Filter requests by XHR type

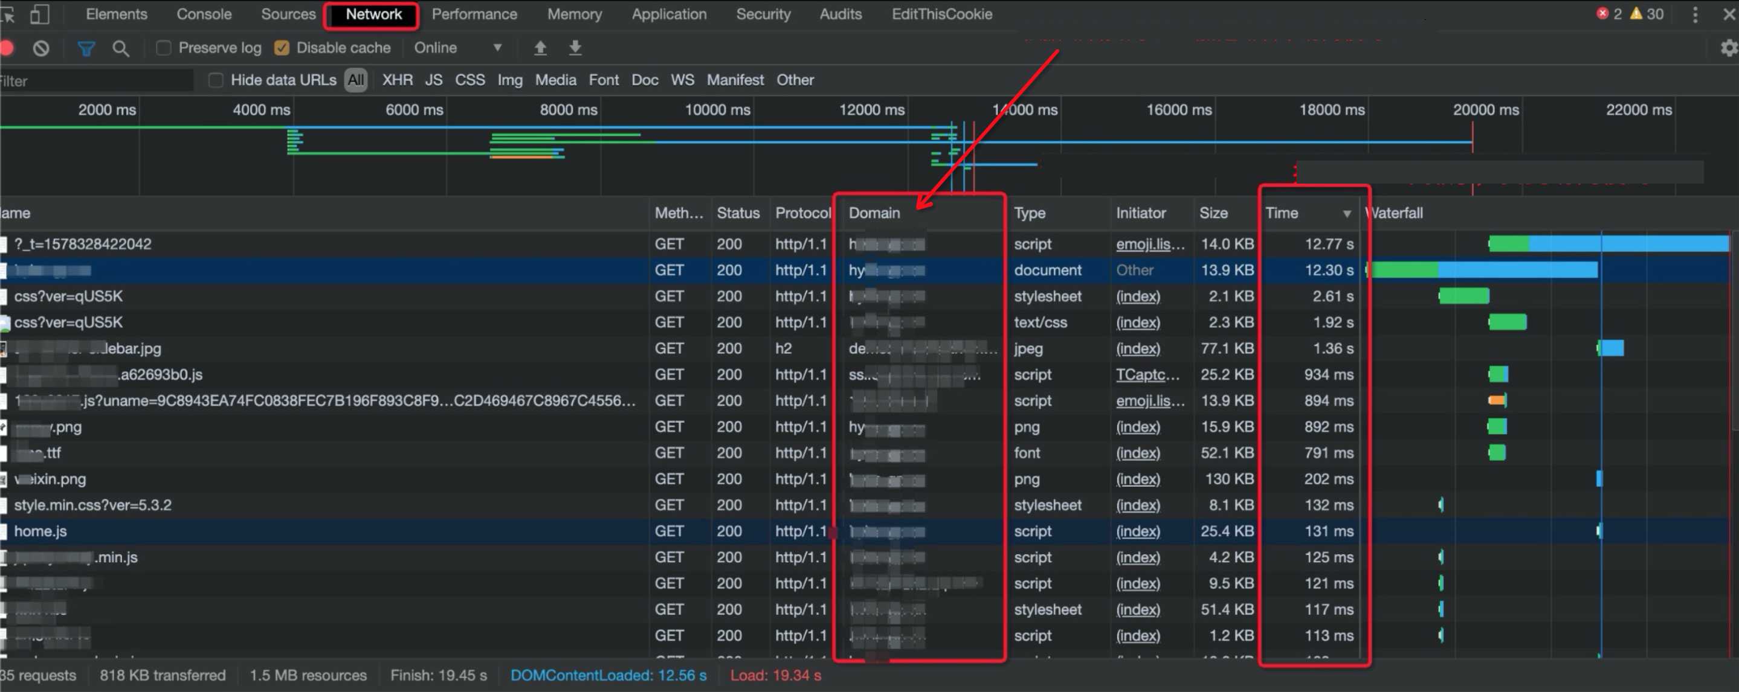[x=397, y=80]
